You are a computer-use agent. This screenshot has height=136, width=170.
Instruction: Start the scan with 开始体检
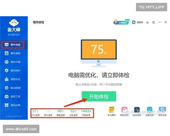[99, 96]
